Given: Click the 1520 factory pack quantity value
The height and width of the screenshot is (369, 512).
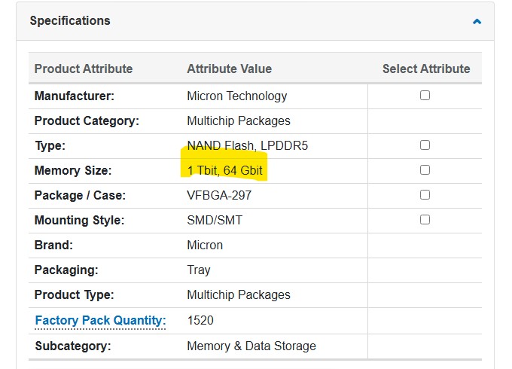Looking at the screenshot, I should [x=200, y=320].
